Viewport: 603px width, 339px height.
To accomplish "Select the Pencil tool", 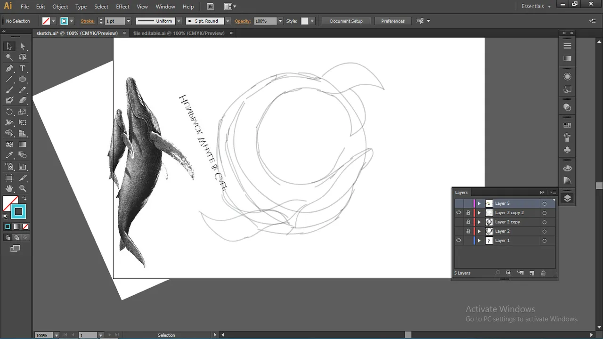I will pyautogui.click(x=23, y=90).
